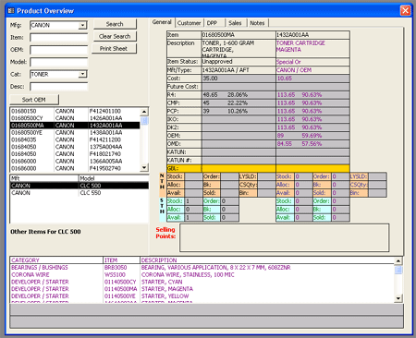Switch to the DPP tab

(212, 23)
